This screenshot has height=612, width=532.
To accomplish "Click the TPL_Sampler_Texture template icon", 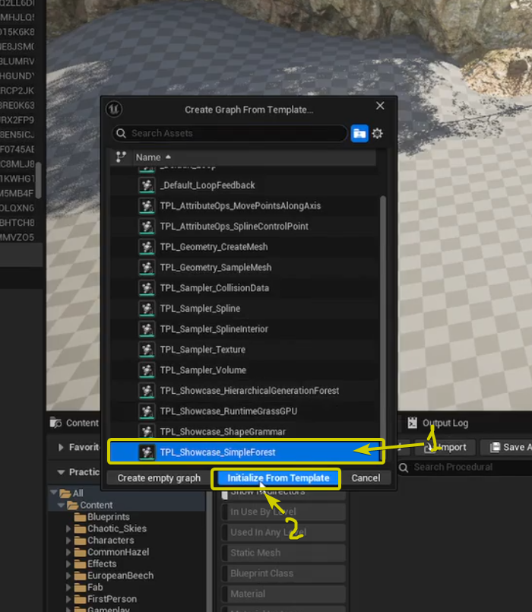I will click(147, 350).
